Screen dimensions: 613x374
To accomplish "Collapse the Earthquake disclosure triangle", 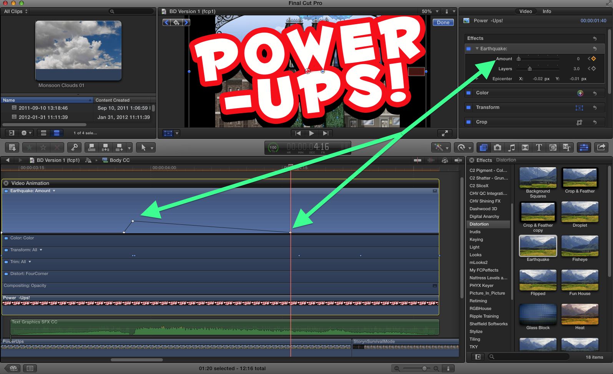I will click(477, 49).
